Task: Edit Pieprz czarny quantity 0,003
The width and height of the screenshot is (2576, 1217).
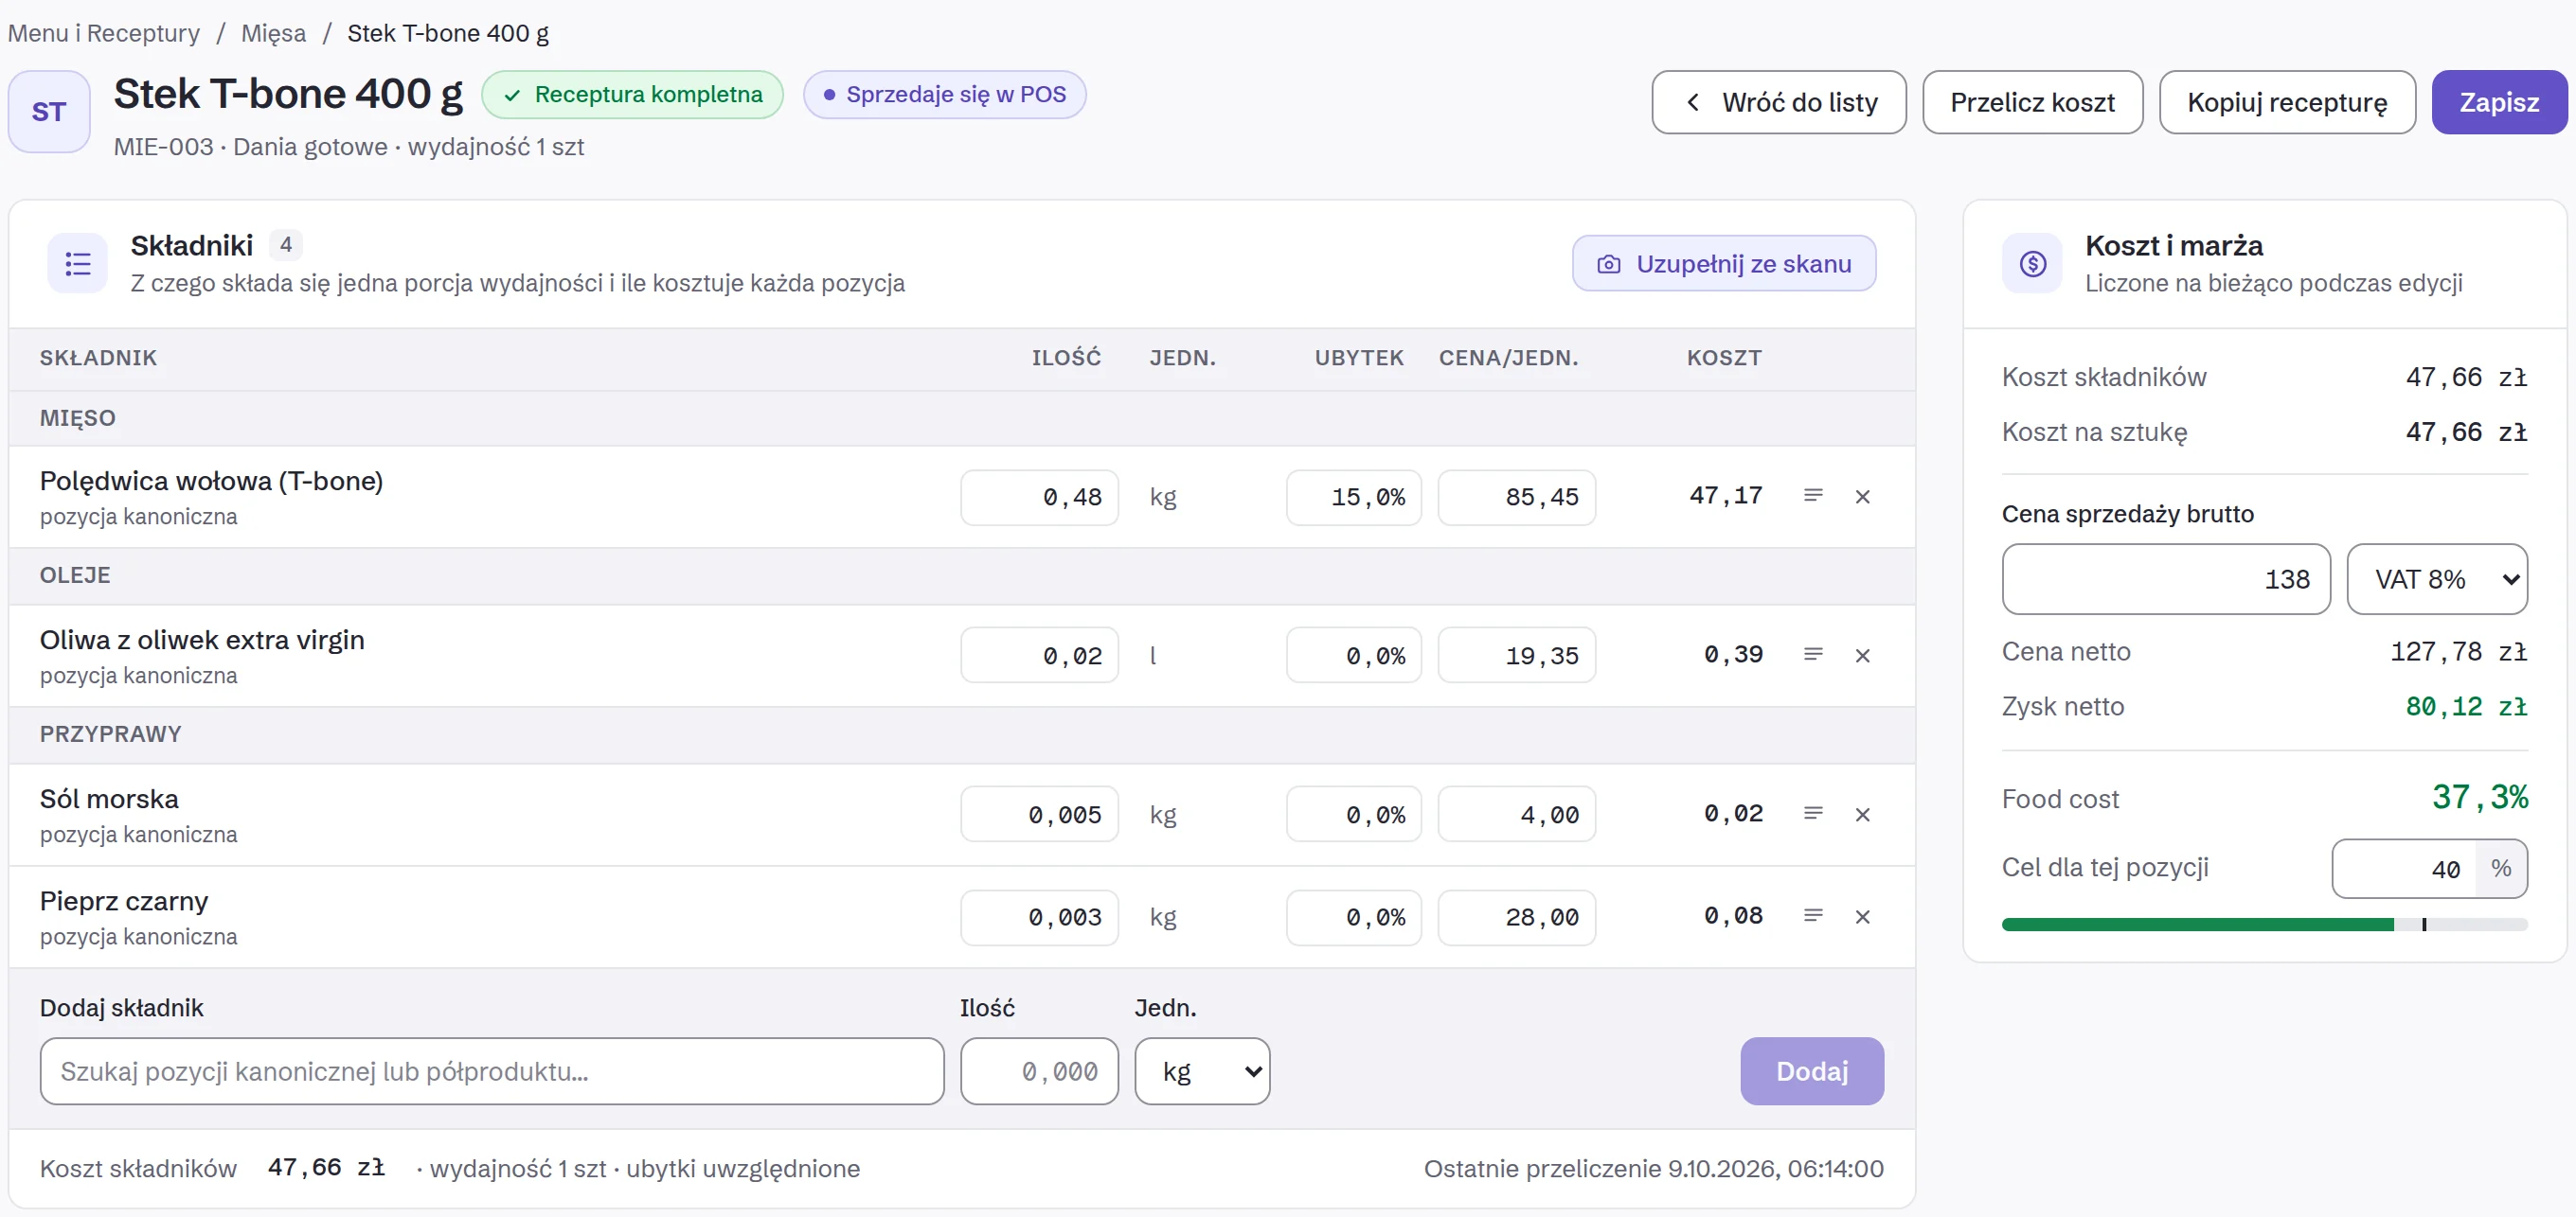Action: pos(1039,917)
